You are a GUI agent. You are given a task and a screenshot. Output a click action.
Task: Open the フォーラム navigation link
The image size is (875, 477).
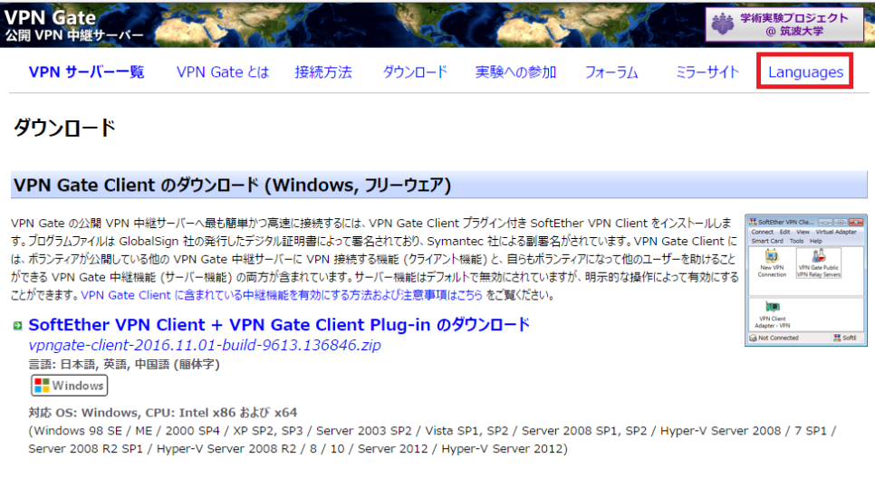point(611,72)
